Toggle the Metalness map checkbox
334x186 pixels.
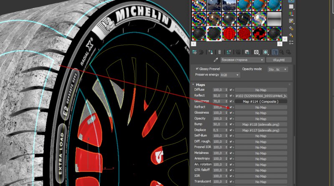pos(231,153)
